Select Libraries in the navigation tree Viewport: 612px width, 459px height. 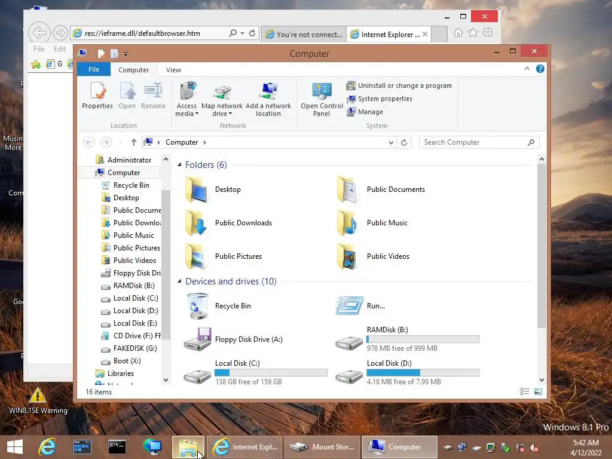pos(115,374)
